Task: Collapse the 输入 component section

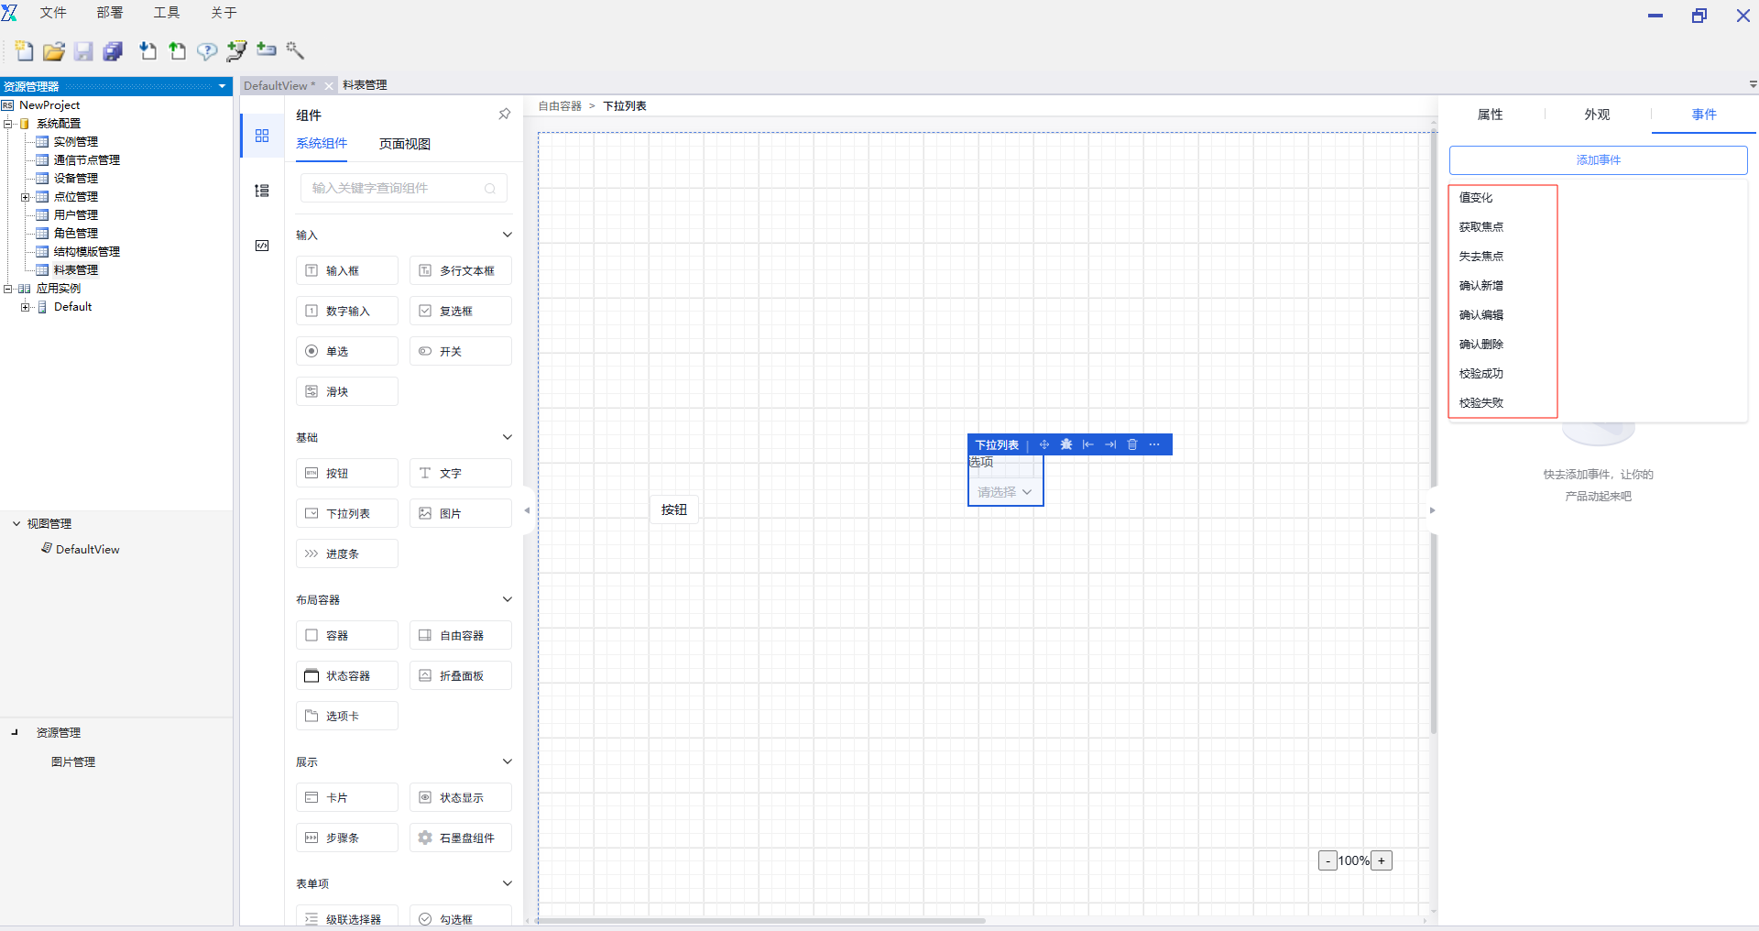Action: (507, 235)
